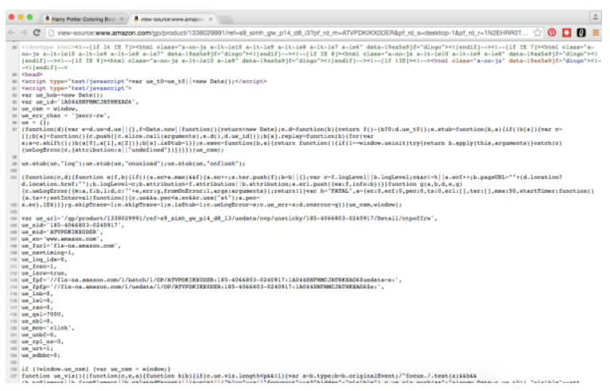
Task: Click the page info icon in address bar
Action: [x=50, y=33]
